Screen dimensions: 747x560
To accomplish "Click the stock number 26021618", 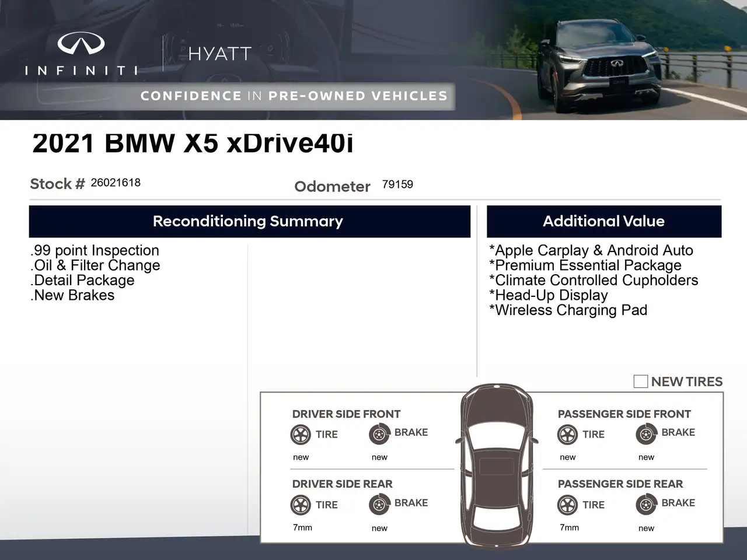I will (116, 183).
